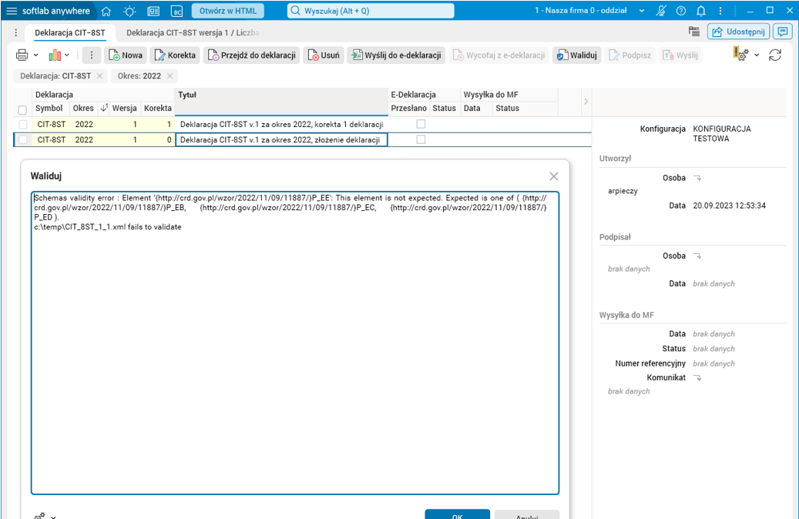The width and height of the screenshot is (799, 519).
Task: Remove the Deklaracja: CIT-8ST filter
Action: click(x=100, y=76)
